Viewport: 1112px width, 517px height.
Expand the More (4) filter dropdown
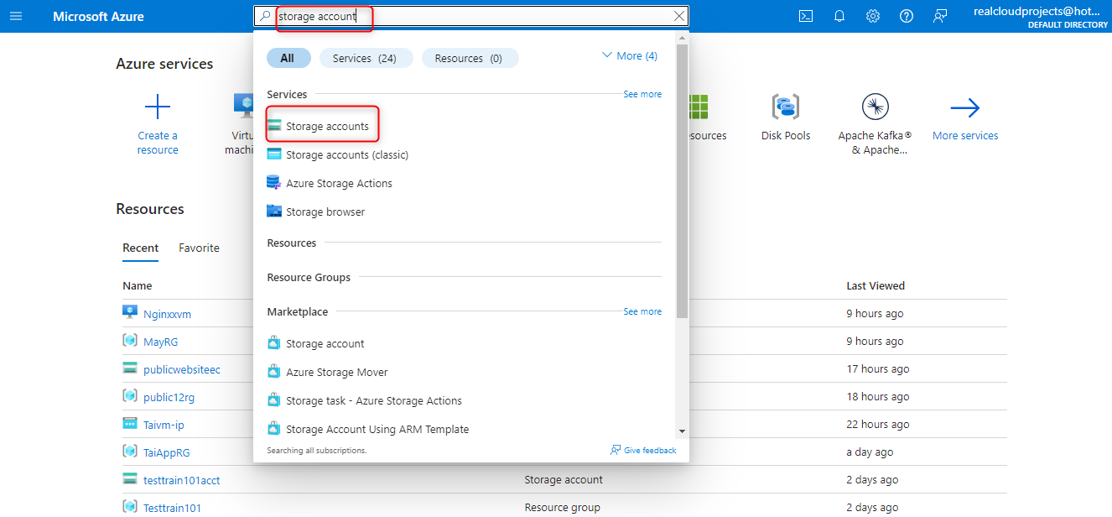tap(629, 56)
